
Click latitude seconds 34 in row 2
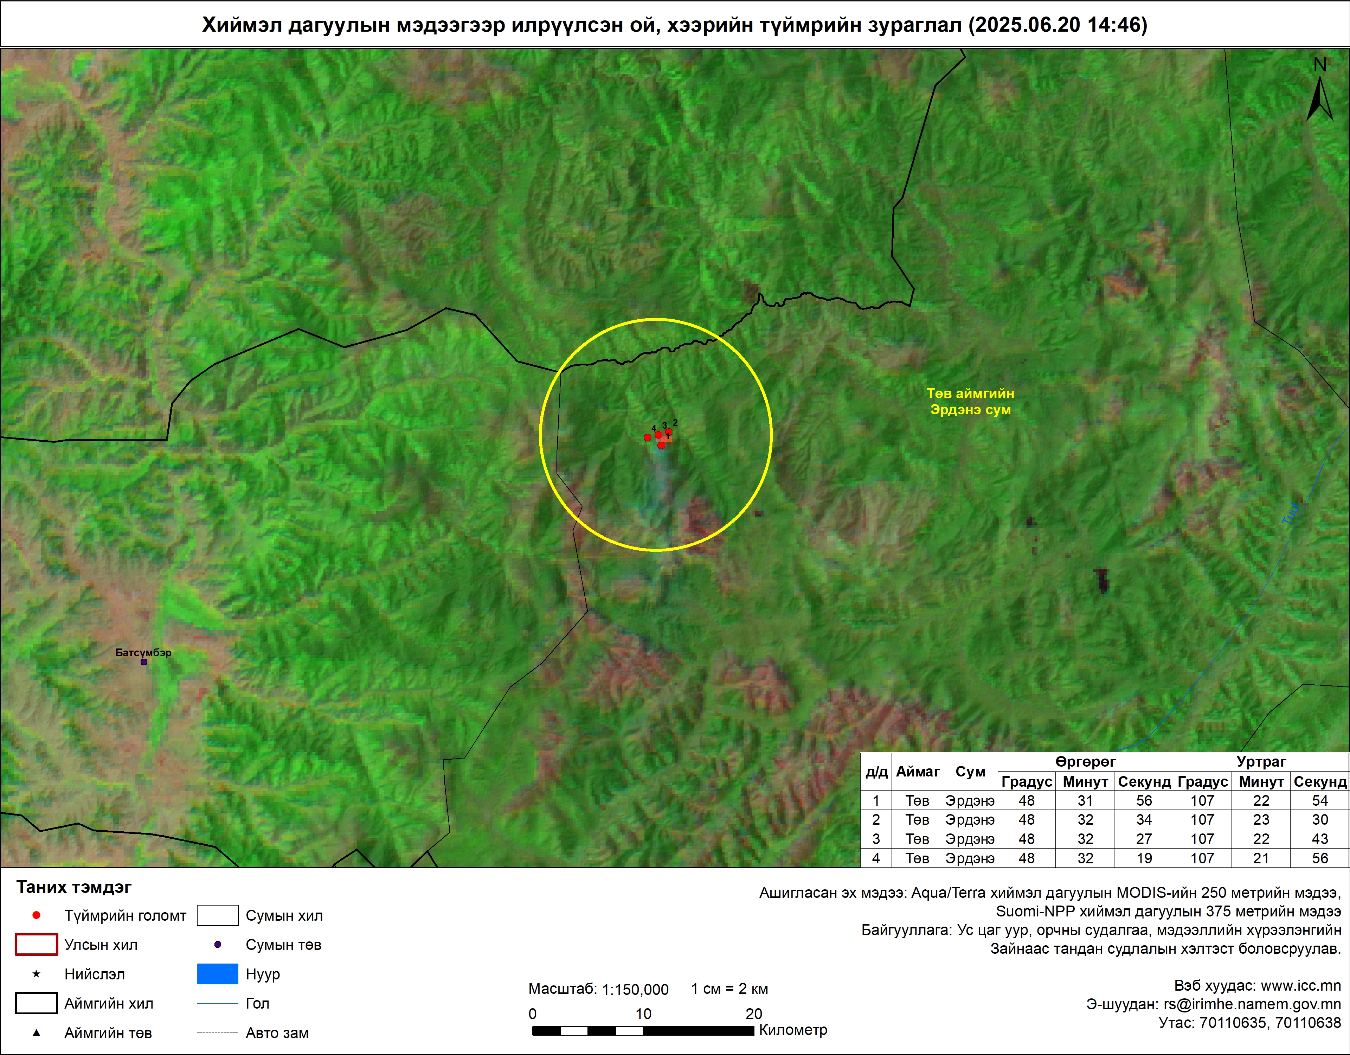pos(1144,820)
